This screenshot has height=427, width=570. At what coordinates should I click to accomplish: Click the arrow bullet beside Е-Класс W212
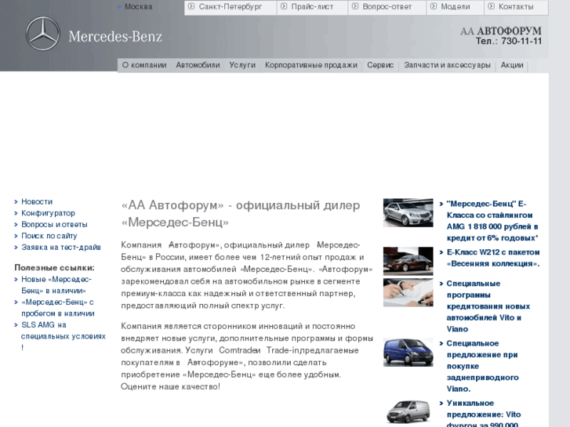point(441,252)
